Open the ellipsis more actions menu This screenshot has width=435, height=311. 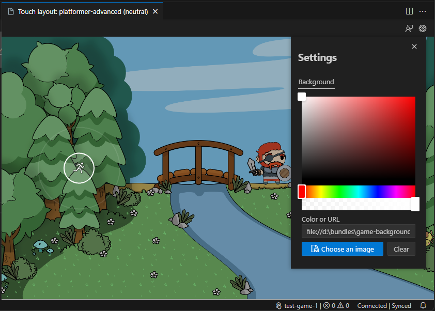coord(423,11)
